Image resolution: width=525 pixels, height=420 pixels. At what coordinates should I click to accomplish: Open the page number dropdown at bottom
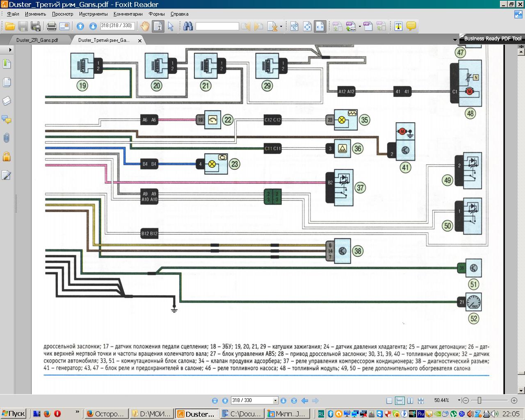276,401
